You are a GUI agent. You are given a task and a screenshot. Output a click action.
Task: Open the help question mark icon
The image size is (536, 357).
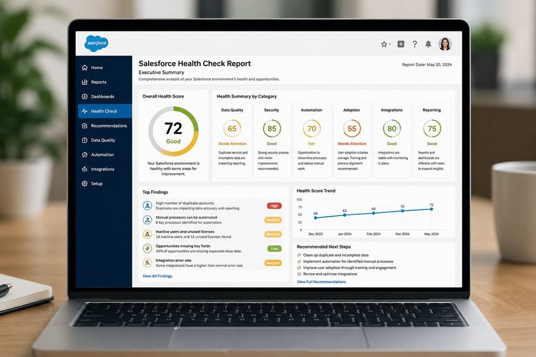pos(415,43)
